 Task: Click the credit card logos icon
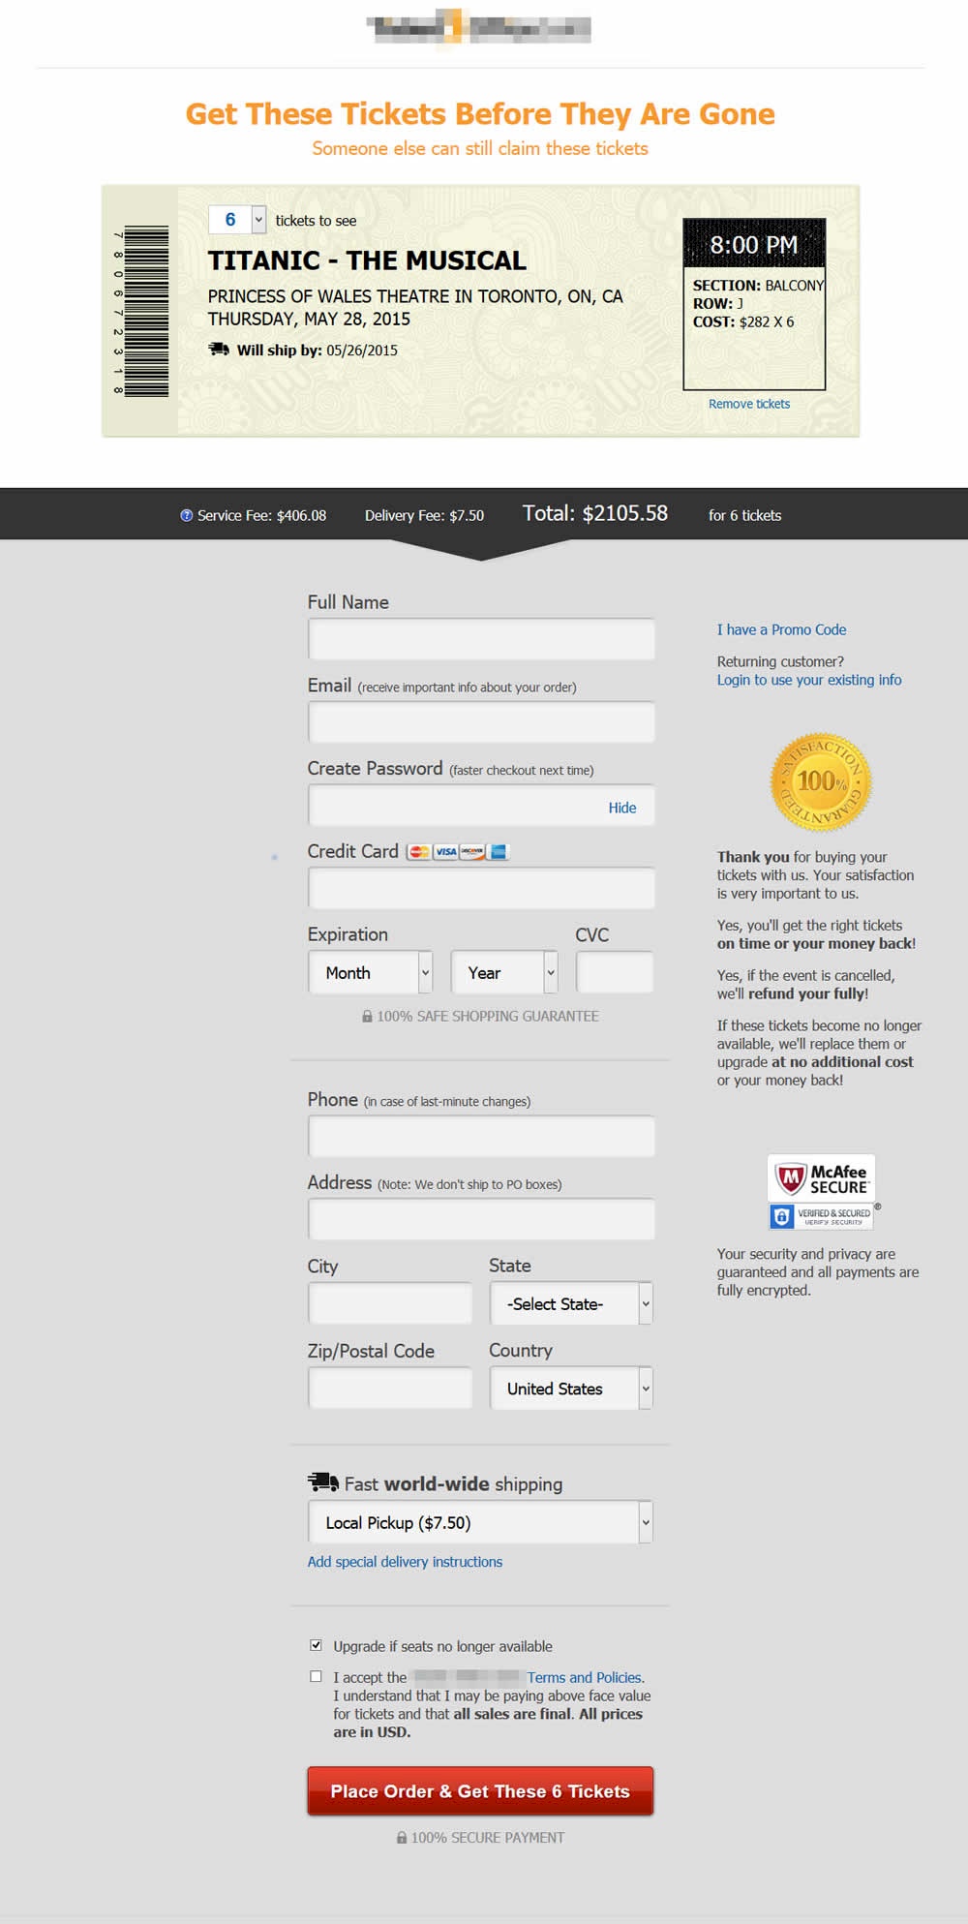[457, 852]
